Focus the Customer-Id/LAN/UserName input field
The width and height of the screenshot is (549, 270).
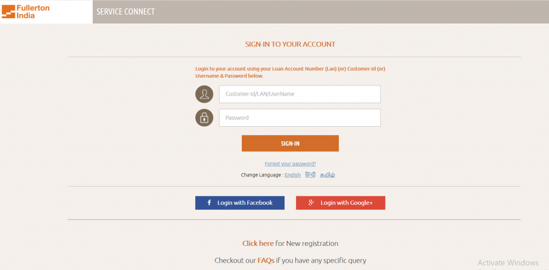point(300,94)
